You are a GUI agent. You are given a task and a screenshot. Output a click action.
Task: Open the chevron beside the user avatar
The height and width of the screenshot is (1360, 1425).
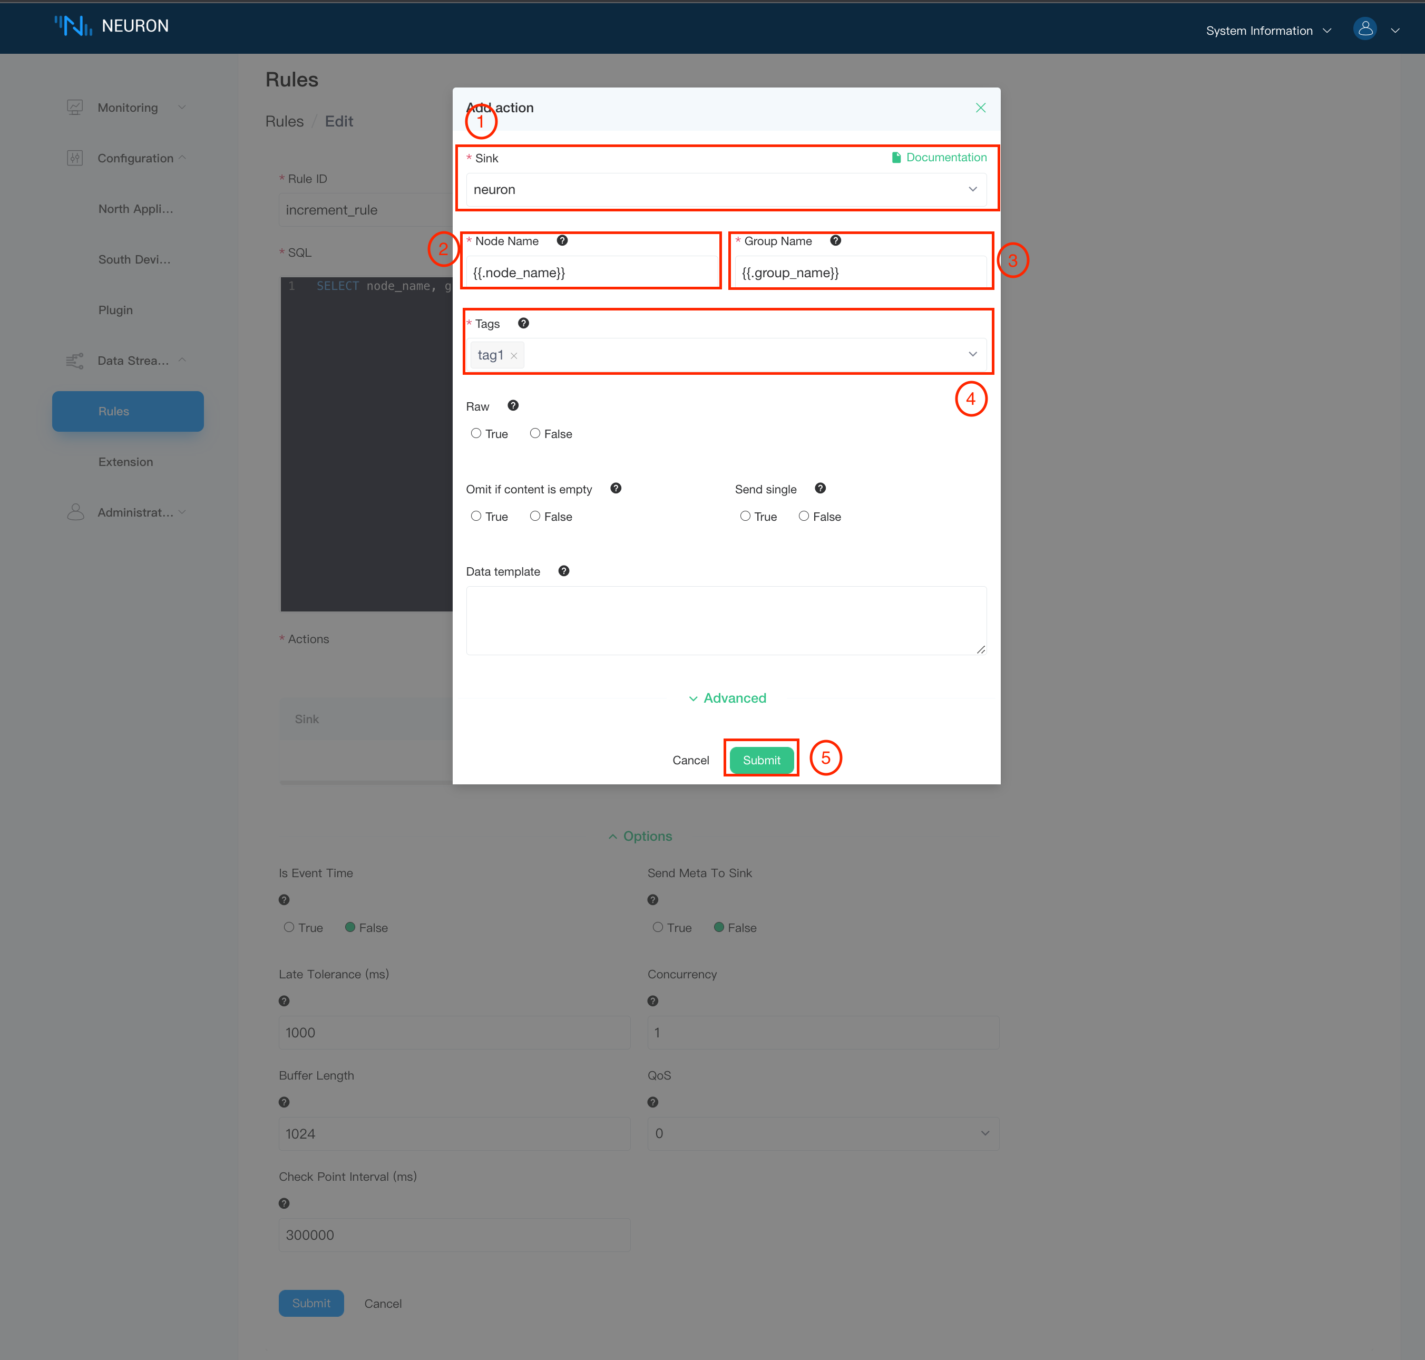[1395, 31]
